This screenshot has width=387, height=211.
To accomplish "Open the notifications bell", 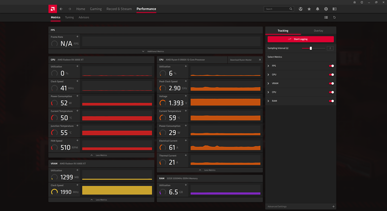I will click(x=317, y=9).
